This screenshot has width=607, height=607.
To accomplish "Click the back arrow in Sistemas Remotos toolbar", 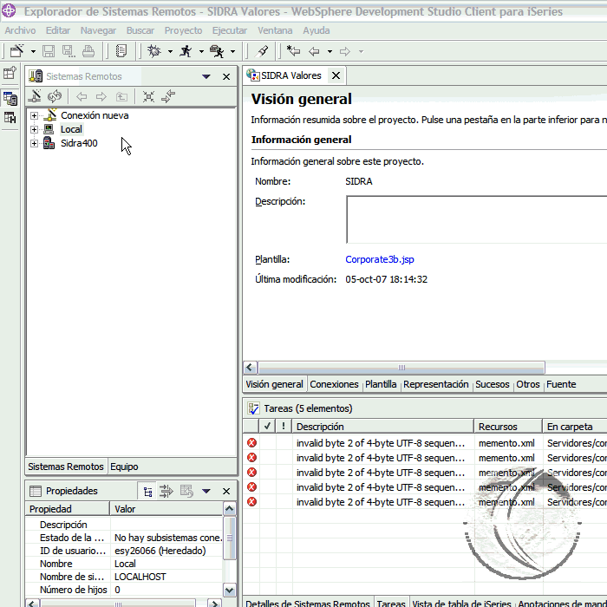I will [82, 96].
